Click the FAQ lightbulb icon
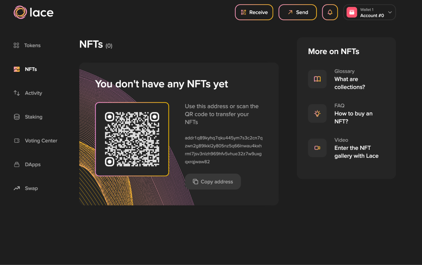Screen dimensions: 422x265 coord(317,114)
